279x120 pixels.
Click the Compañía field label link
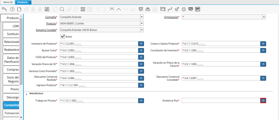pos(50,17)
